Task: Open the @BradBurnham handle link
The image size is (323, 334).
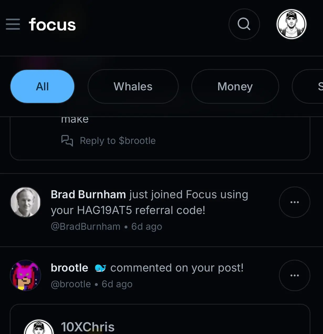Action: (x=86, y=227)
